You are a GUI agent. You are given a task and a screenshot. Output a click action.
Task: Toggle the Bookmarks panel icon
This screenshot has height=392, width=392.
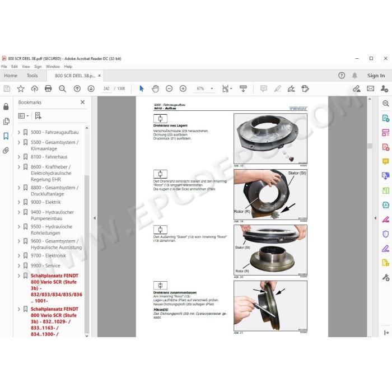click(6, 136)
